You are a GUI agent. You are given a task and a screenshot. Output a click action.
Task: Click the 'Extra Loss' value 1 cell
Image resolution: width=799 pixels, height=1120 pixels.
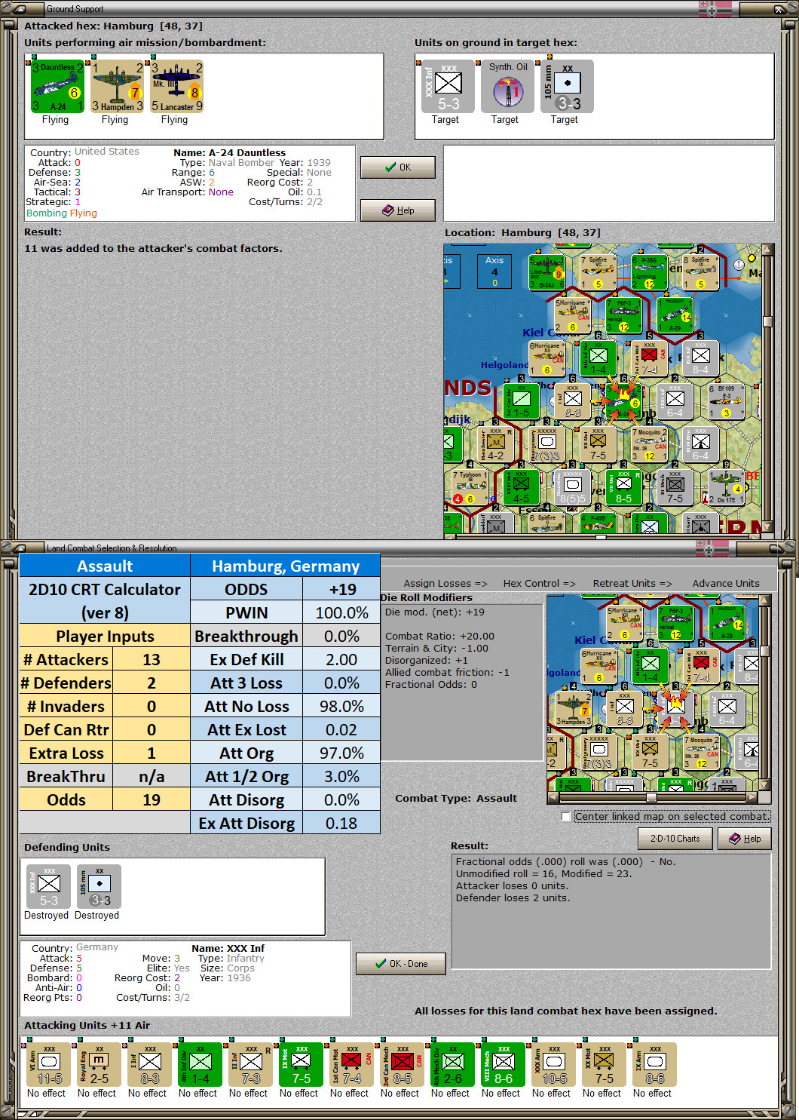click(152, 753)
